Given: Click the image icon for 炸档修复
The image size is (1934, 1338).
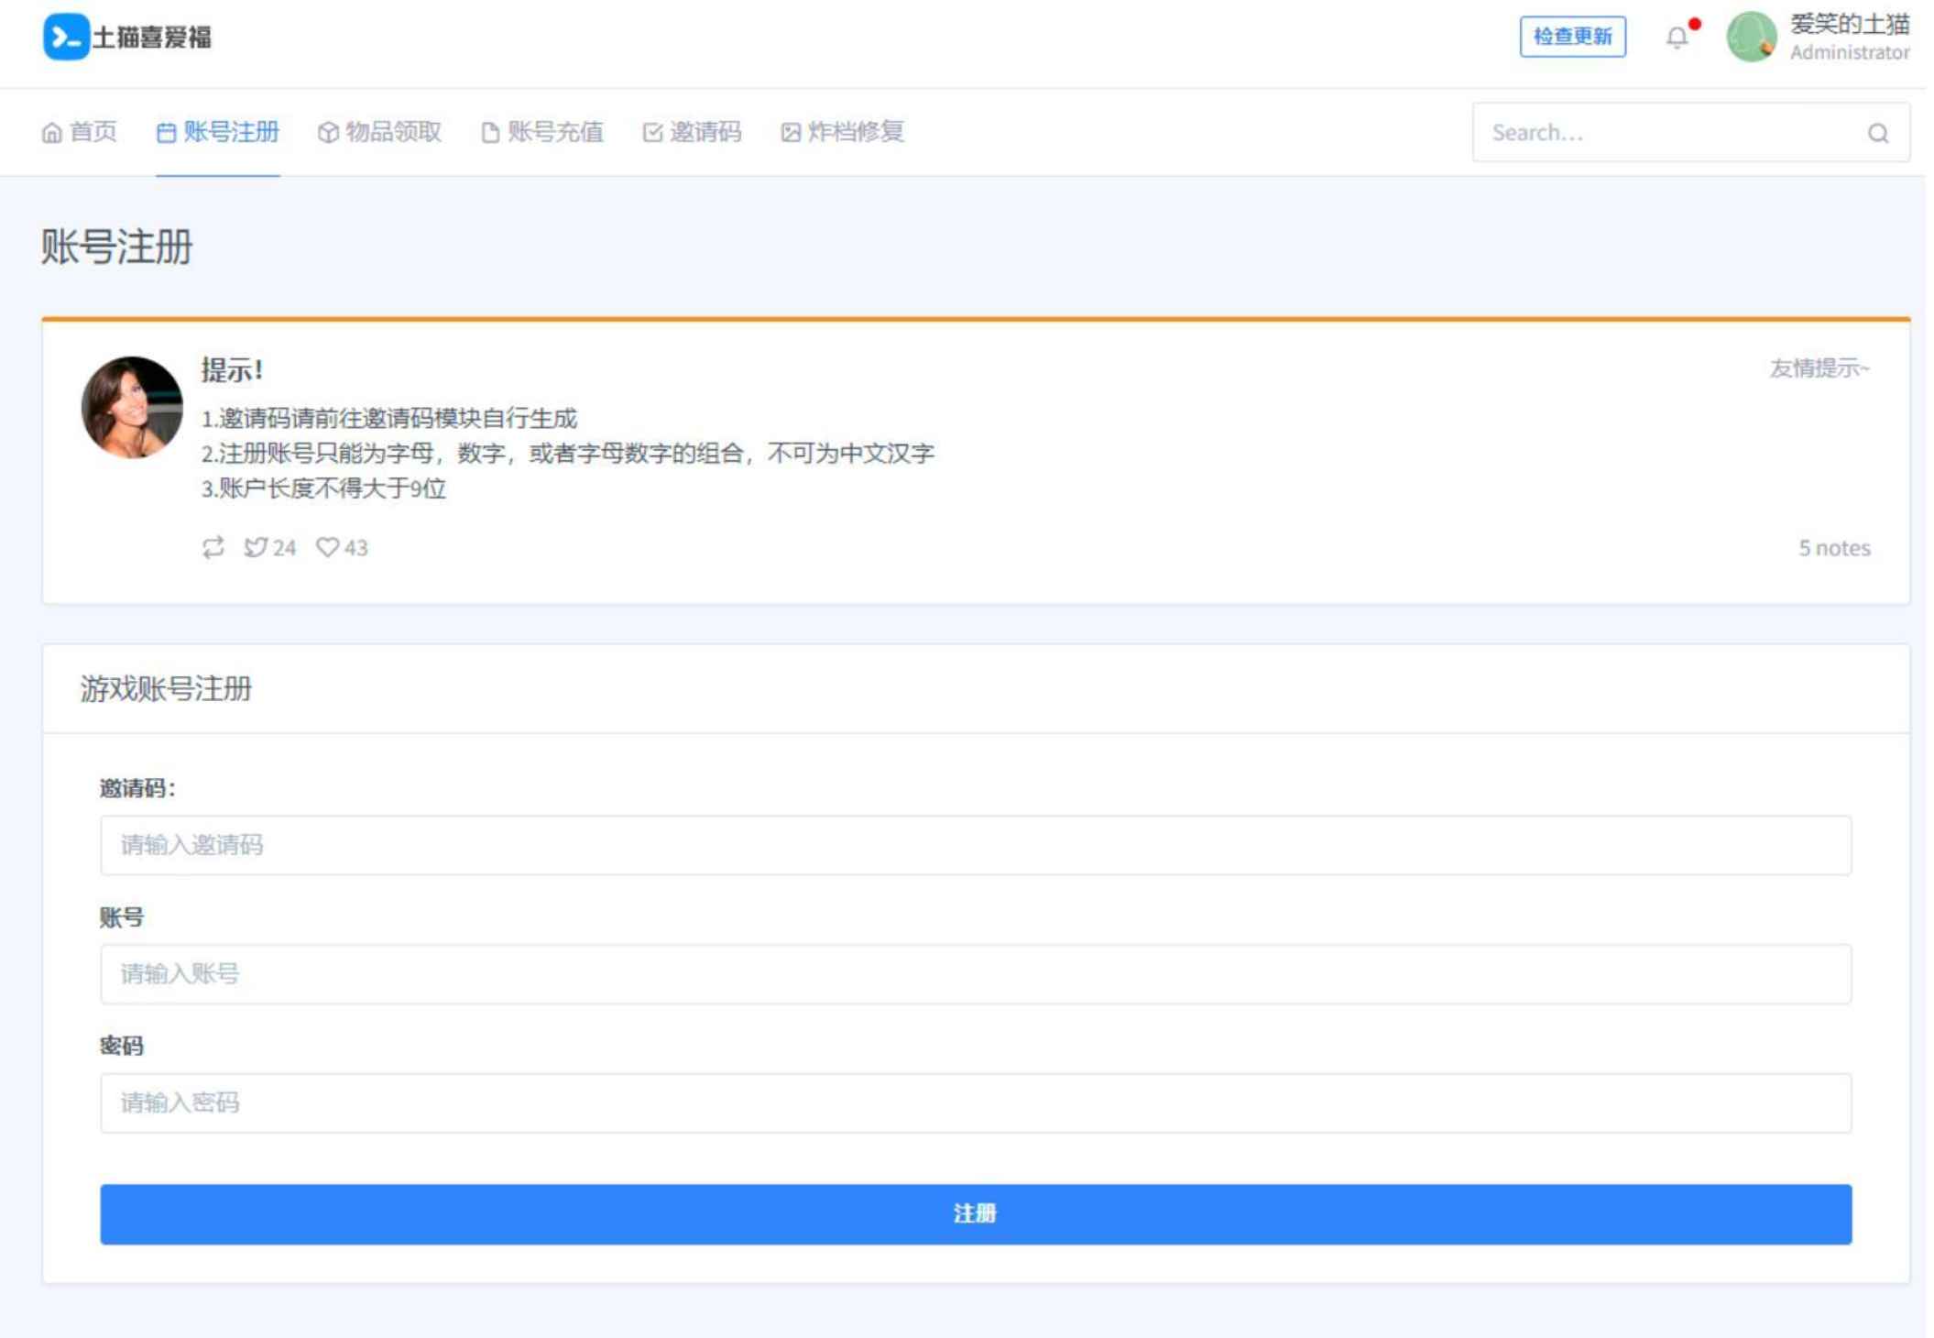Looking at the screenshot, I should [x=792, y=132].
